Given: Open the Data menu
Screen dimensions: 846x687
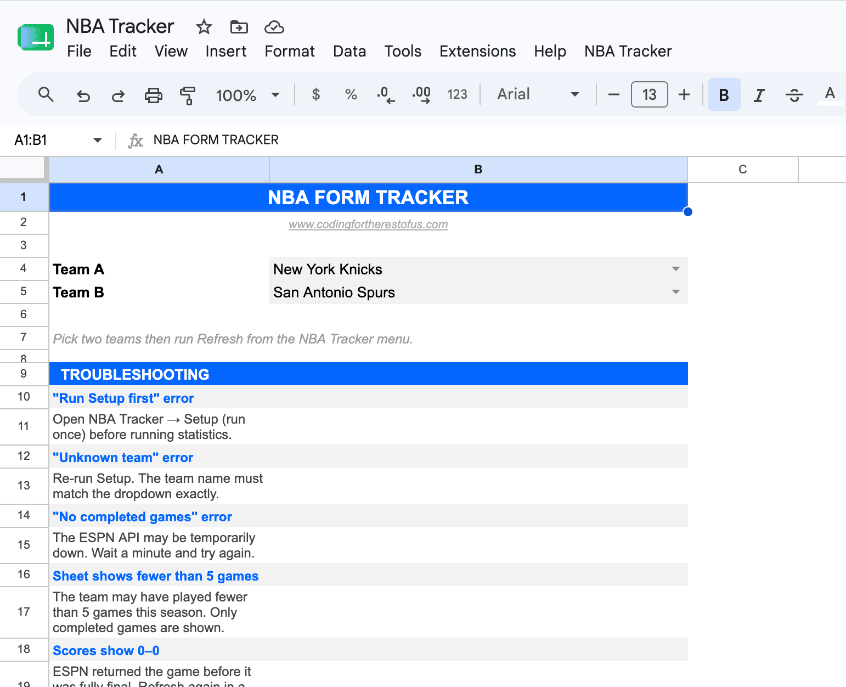Looking at the screenshot, I should [x=349, y=51].
